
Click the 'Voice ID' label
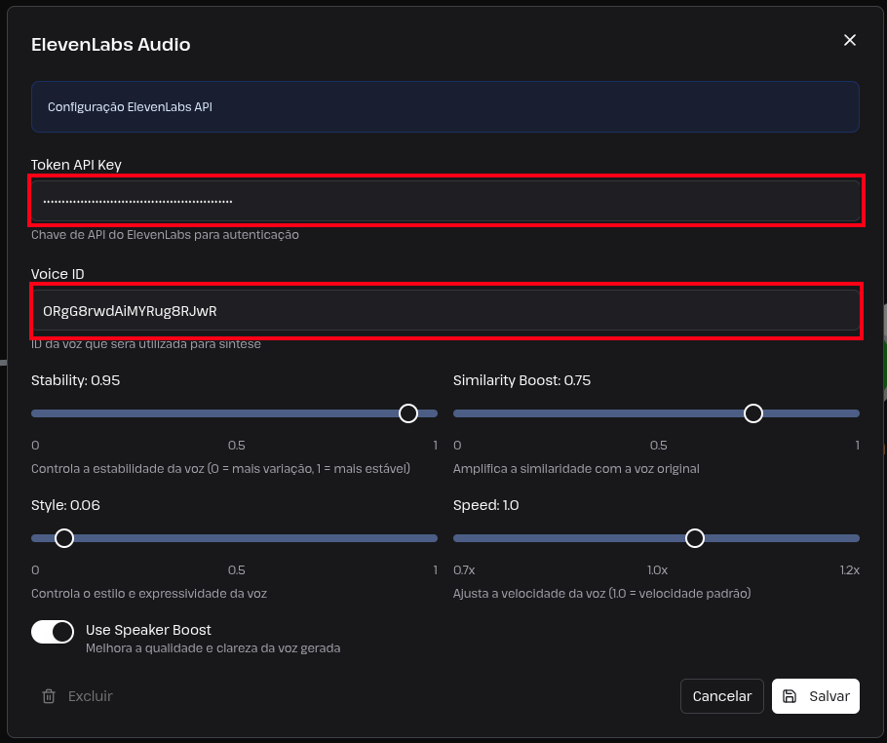coord(58,274)
